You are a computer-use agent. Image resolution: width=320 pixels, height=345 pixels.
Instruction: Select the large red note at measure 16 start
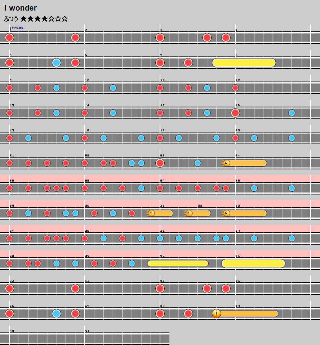click(x=235, y=113)
